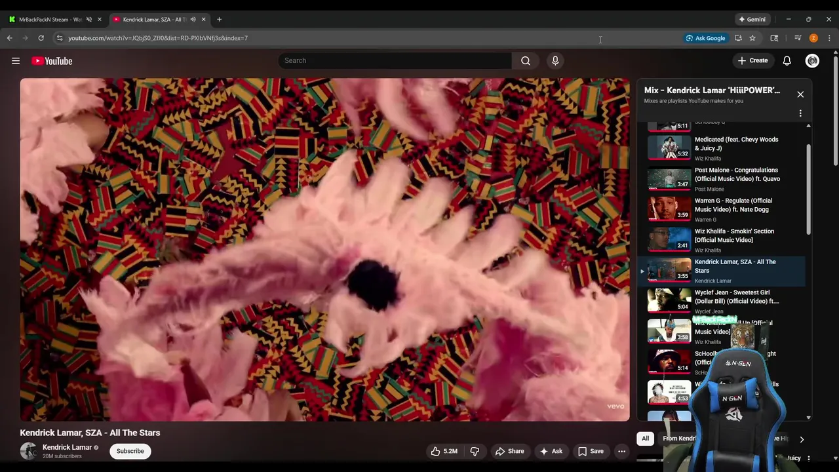Click the video title All The Stars

click(90, 433)
